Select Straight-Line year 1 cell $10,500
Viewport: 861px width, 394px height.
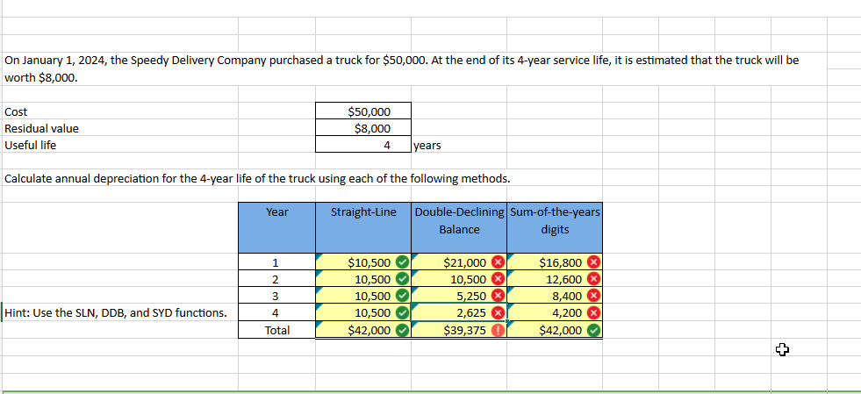363,262
